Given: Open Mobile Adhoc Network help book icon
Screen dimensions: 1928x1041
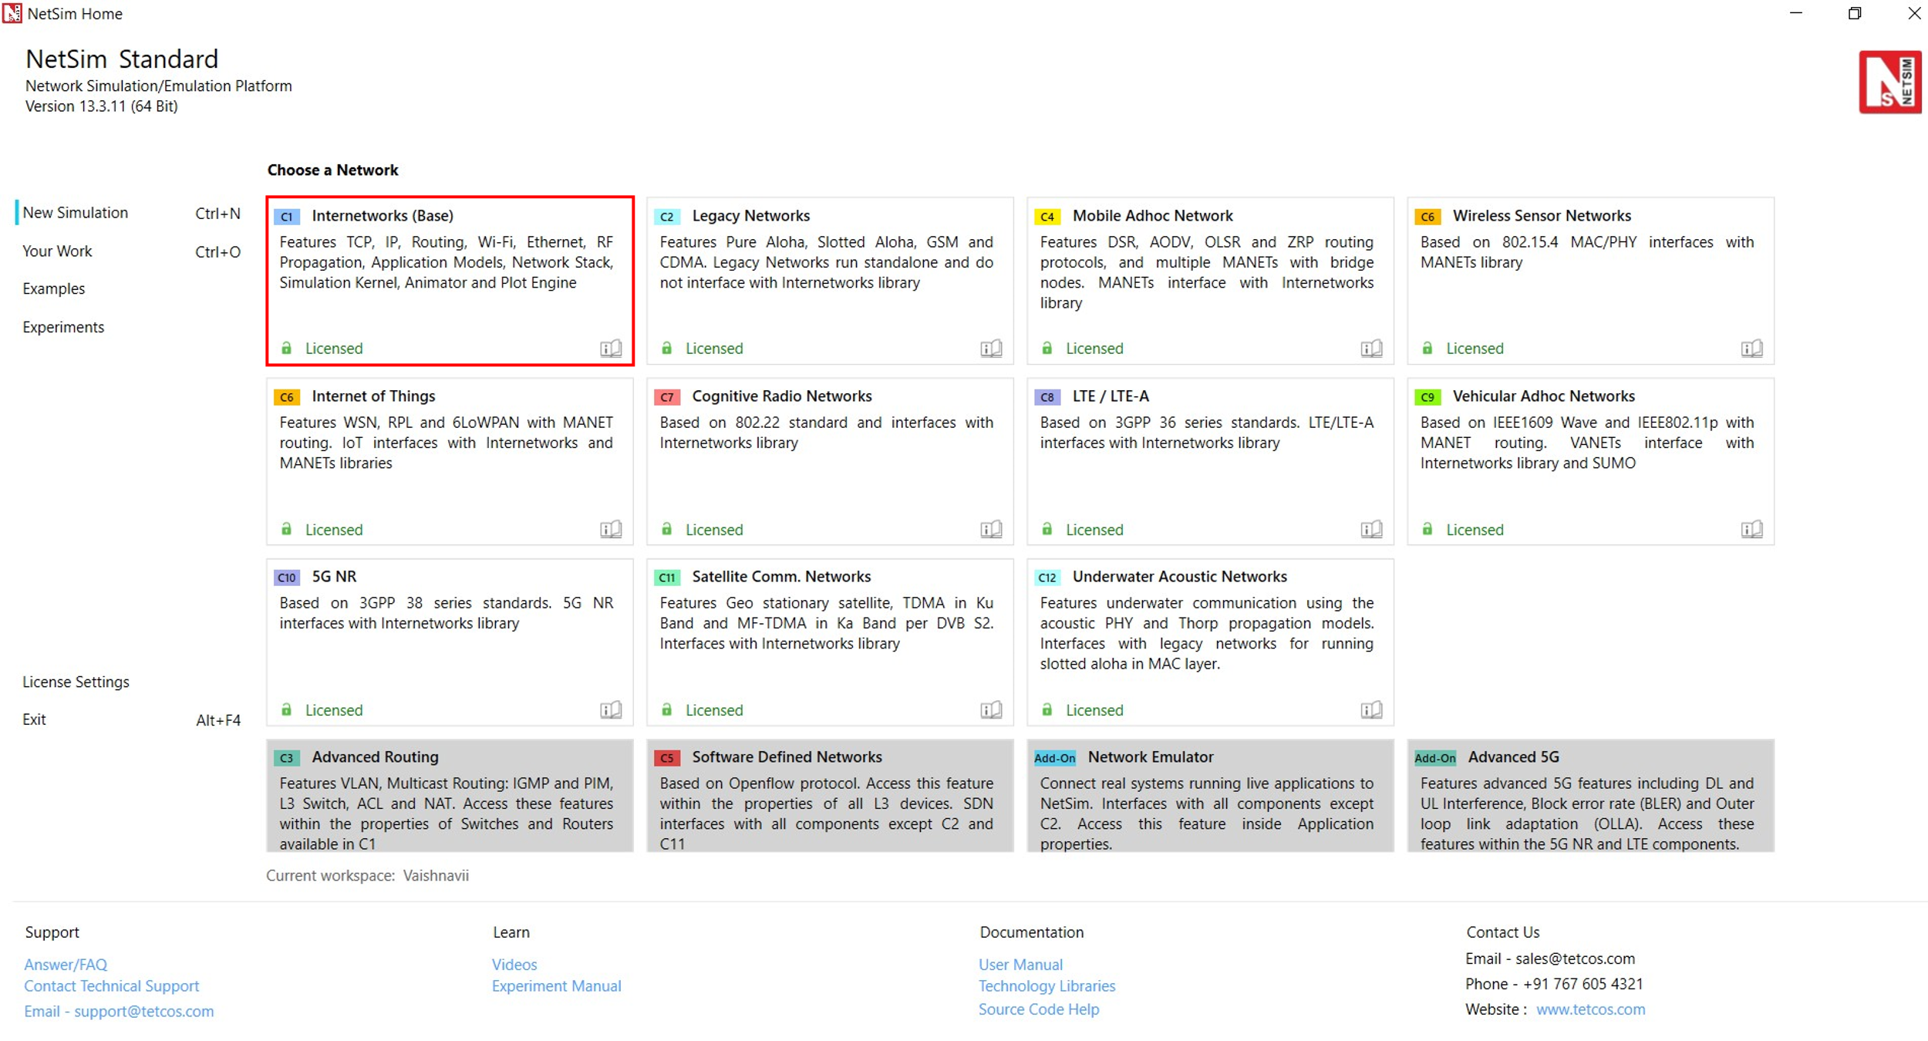Looking at the screenshot, I should (1371, 349).
